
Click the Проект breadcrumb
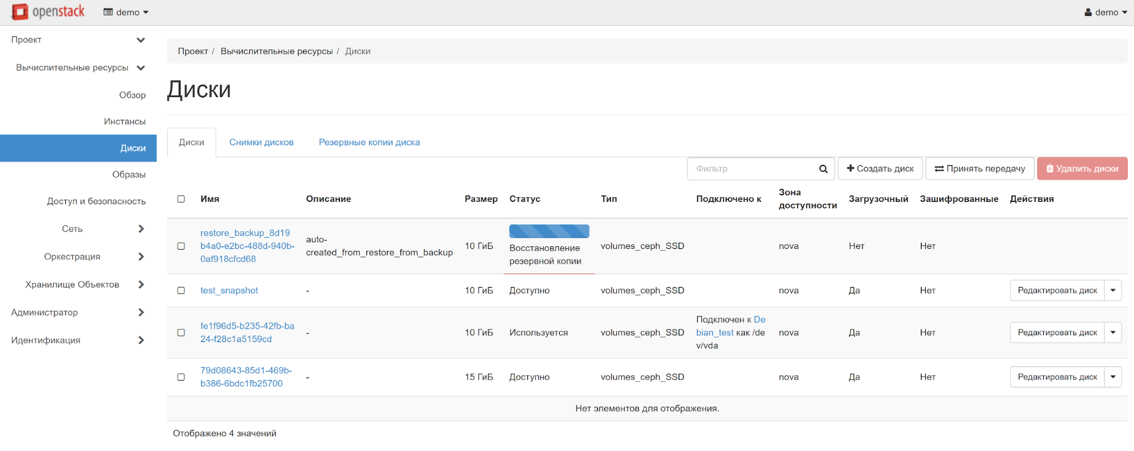(x=193, y=51)
